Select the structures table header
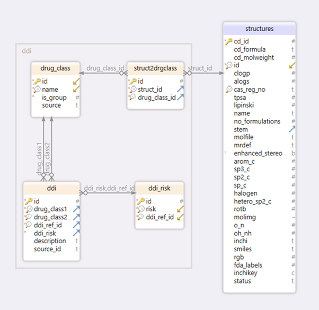The image size is (319, 310). [260, 29]
